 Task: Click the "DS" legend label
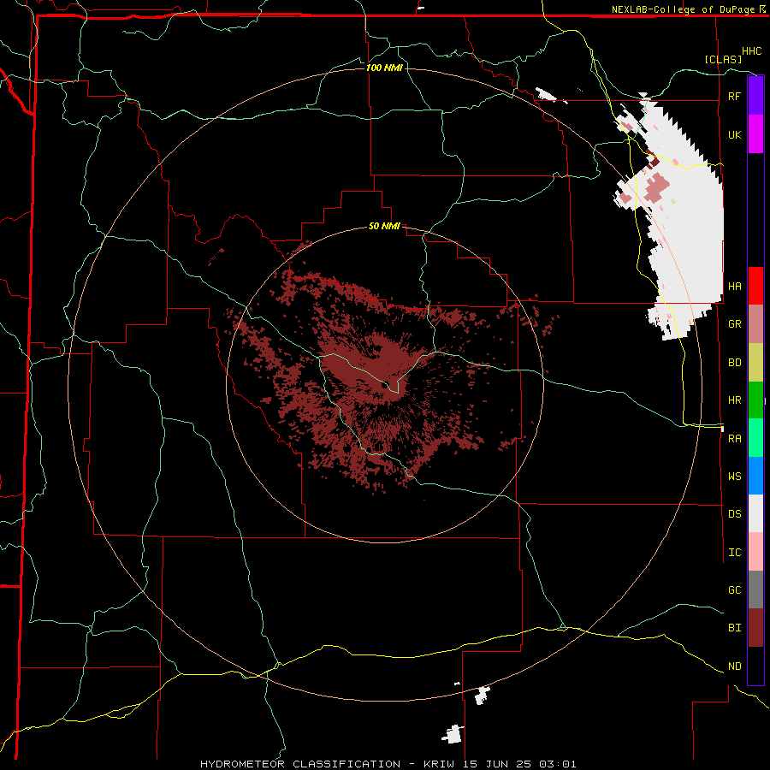click(734, 514)
